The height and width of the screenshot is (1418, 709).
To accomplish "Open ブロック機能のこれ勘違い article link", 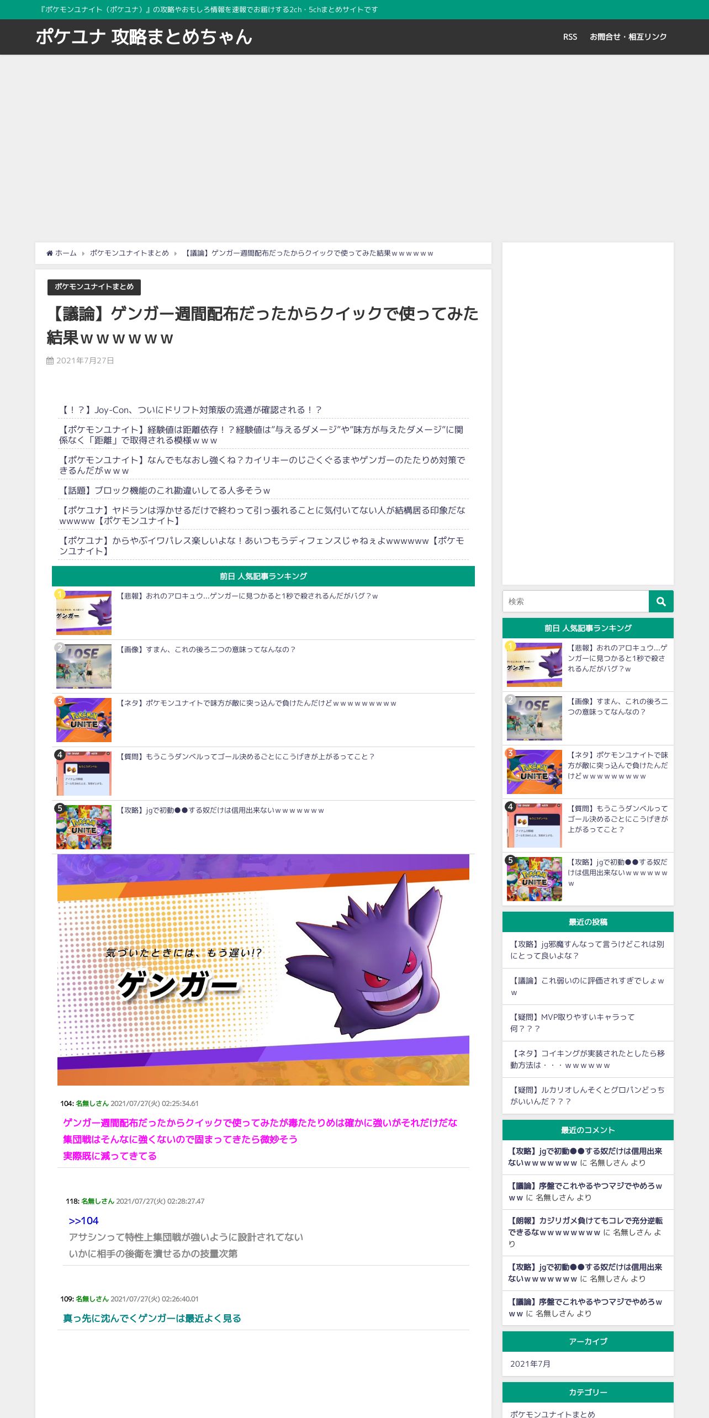I will point(165,490).
